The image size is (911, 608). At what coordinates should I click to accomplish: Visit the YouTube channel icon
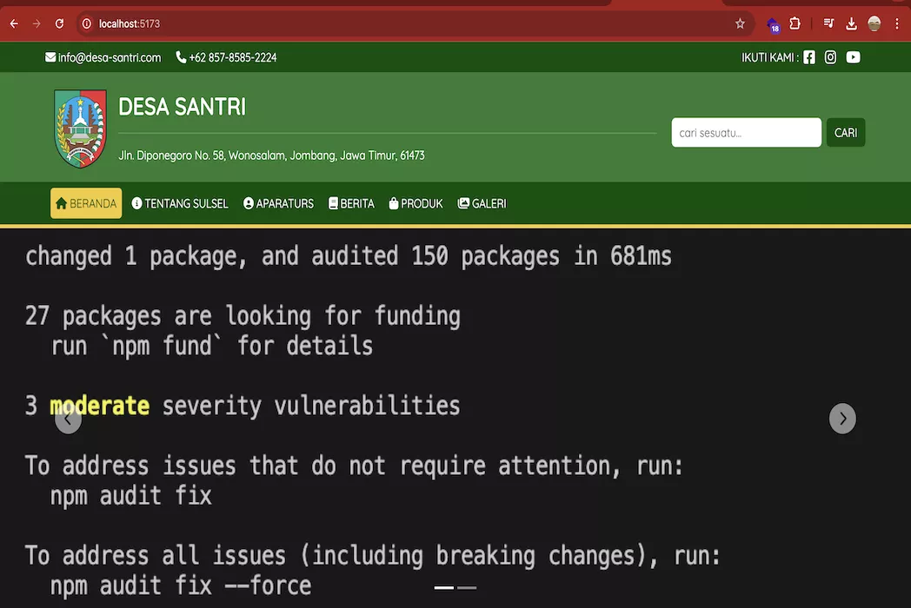(x=853, y=57)
